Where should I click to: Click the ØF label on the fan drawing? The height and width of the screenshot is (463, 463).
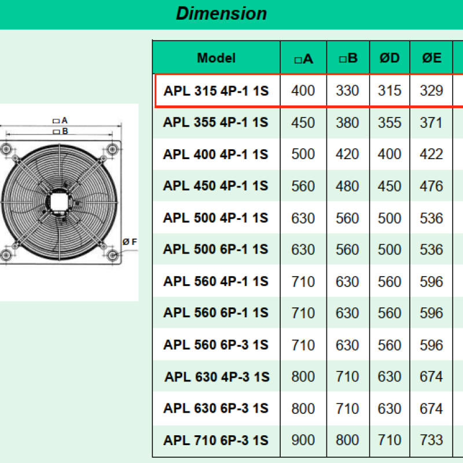coord(130,242)
